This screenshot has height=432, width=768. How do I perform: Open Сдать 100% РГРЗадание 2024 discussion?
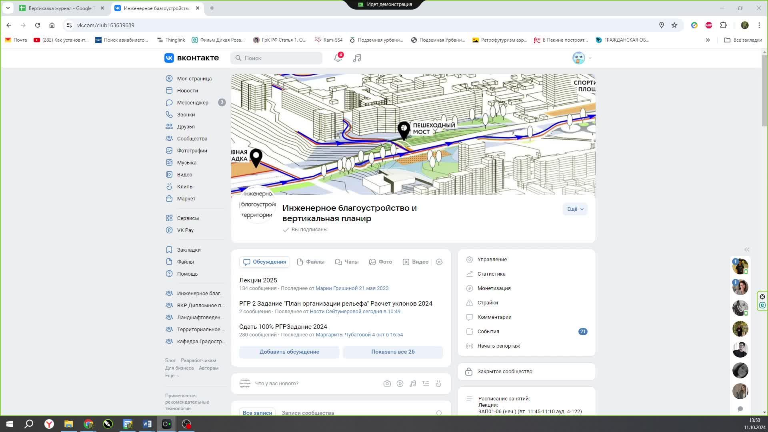(x=283, y=327)
